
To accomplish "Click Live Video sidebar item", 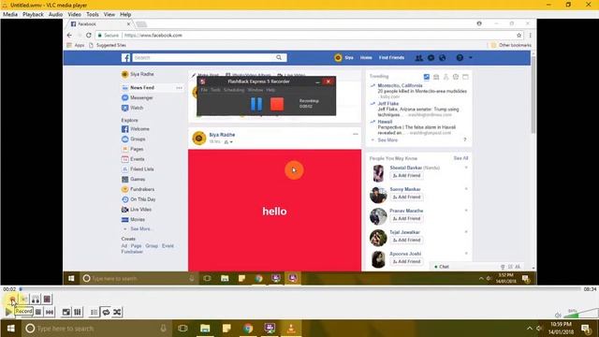I will 141,210.
